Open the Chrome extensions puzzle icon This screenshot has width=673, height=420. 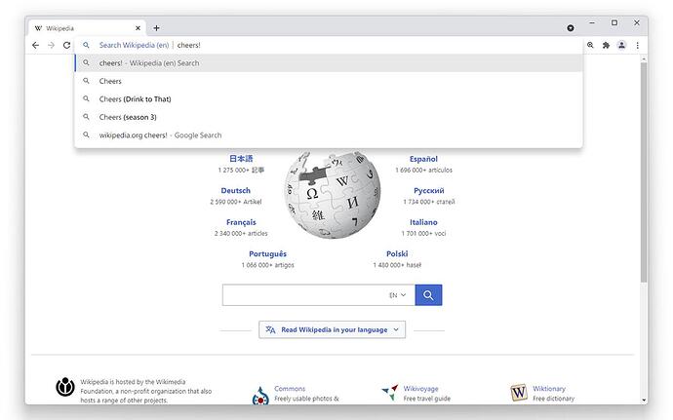click(x=606, y=45)
